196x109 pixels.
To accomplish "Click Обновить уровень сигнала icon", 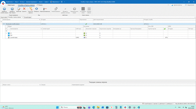I will 65,9.
